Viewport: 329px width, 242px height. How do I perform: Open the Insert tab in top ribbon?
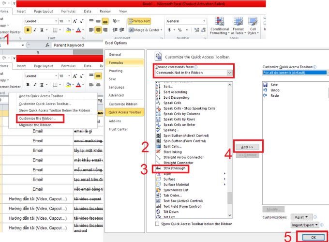coord(21,11)
